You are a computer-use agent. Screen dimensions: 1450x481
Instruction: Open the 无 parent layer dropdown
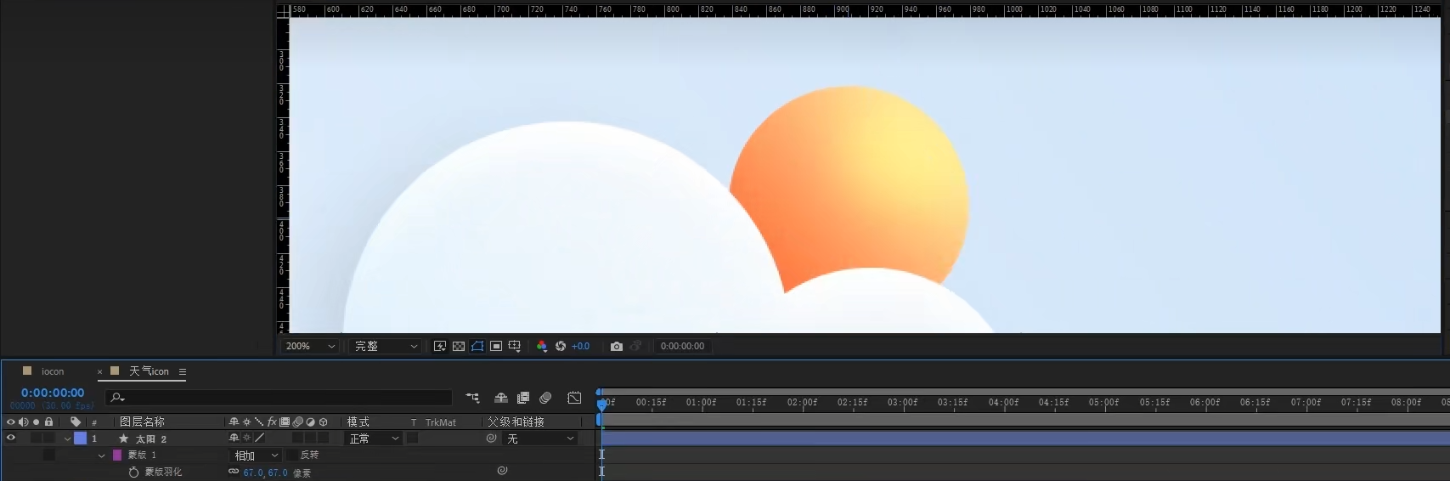540,439
